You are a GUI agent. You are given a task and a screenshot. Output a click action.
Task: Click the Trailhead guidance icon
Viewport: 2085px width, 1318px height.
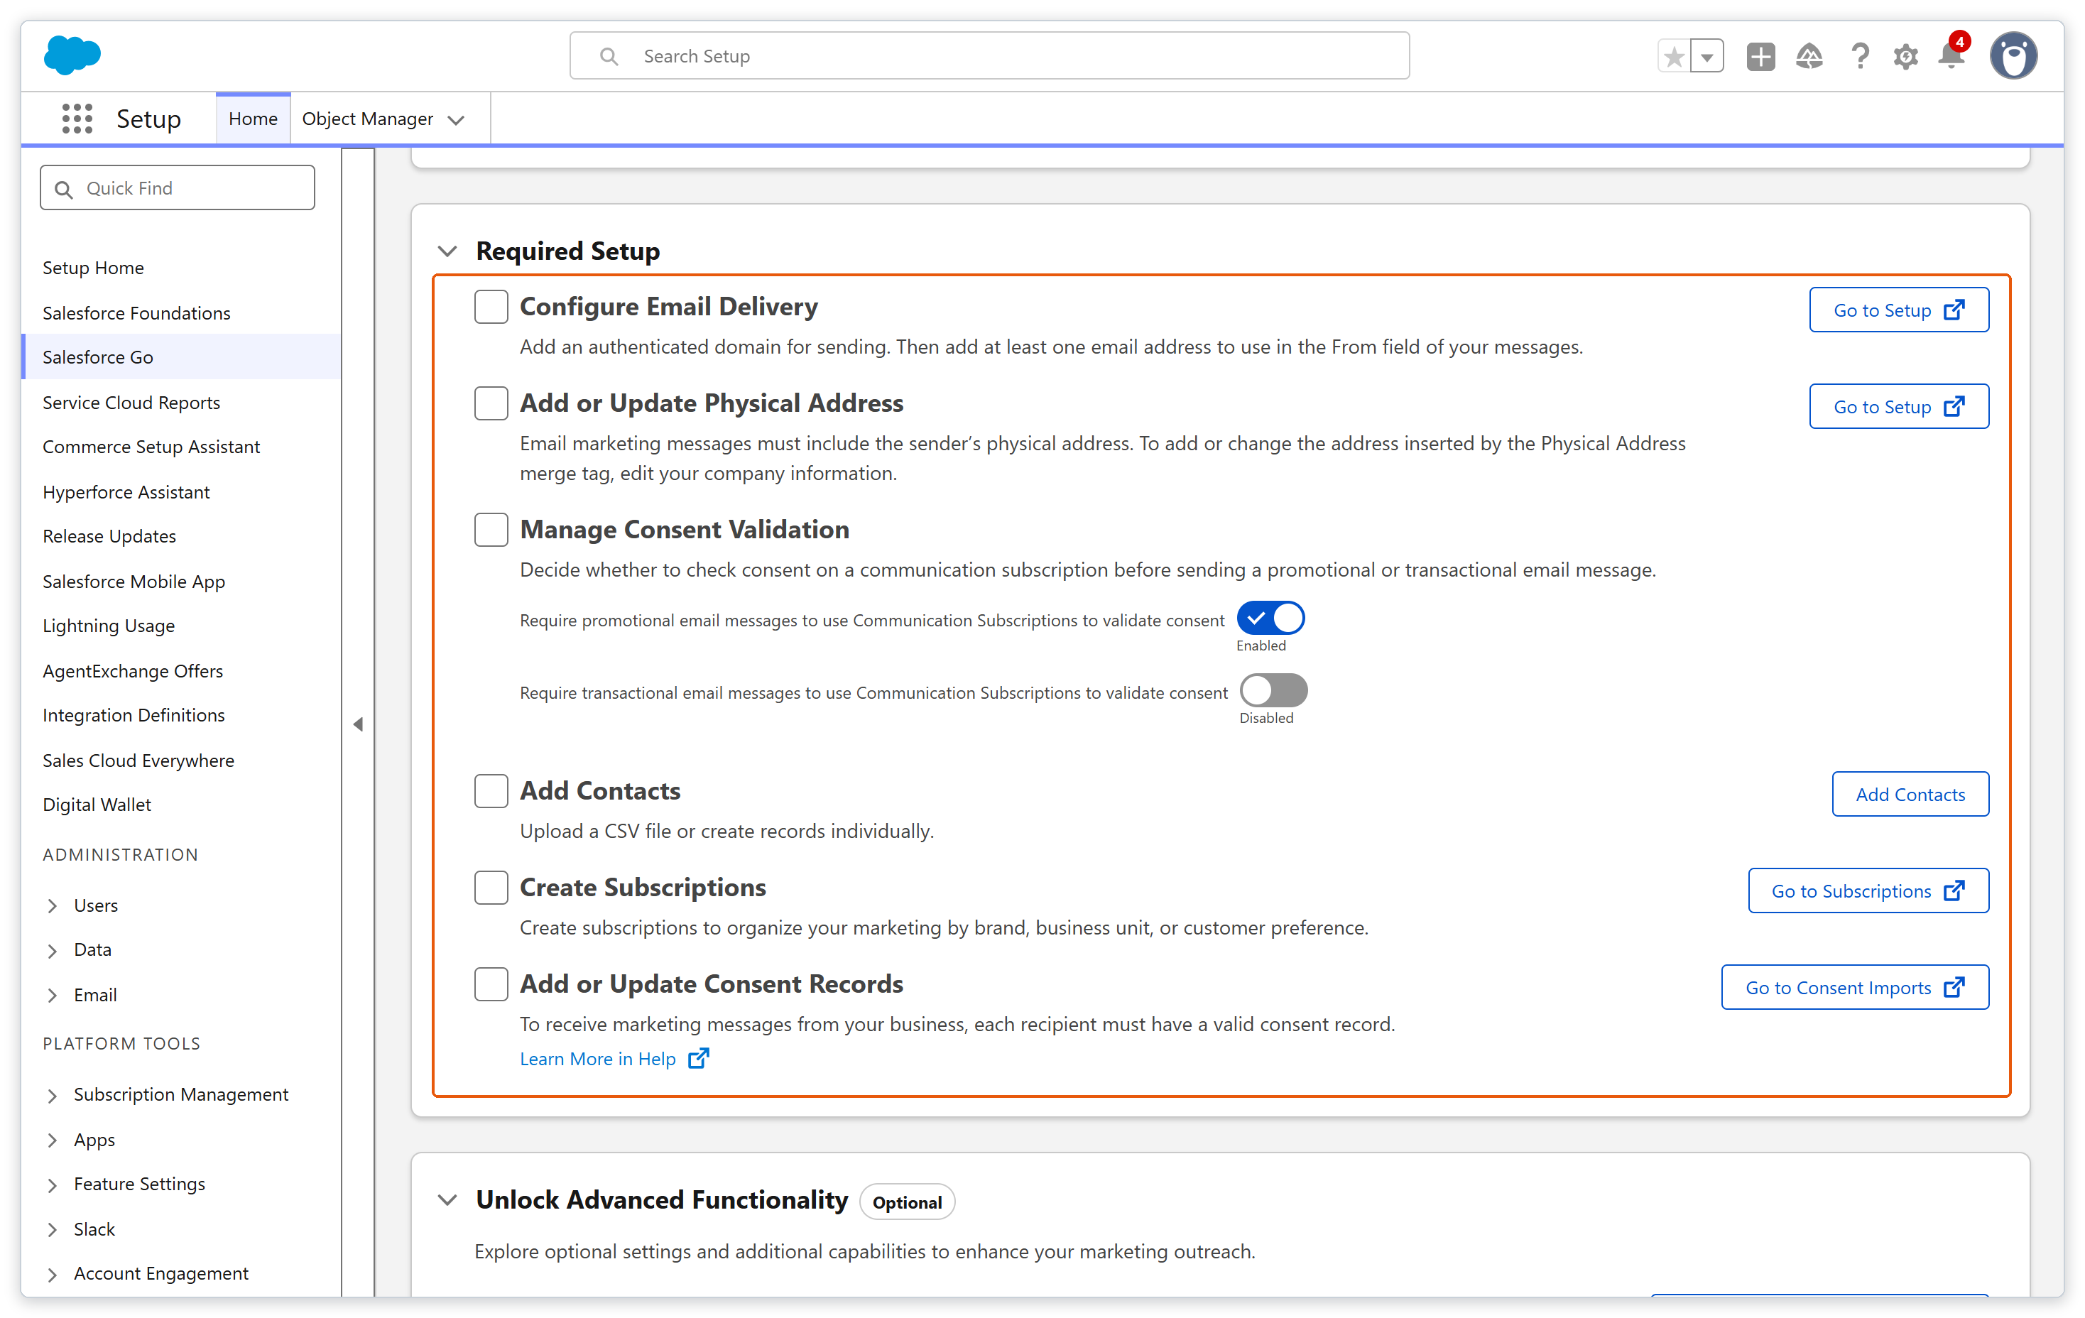(x=1809, y=56)
